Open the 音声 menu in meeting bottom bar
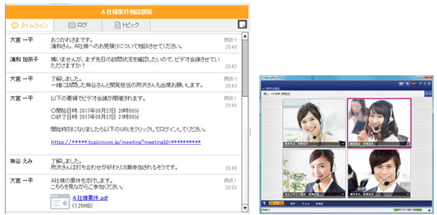The height and width of the screenshot is (215, 437). [x=292, y=204]
